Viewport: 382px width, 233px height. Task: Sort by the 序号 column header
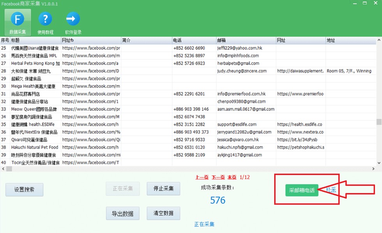(x=5, y=40)
